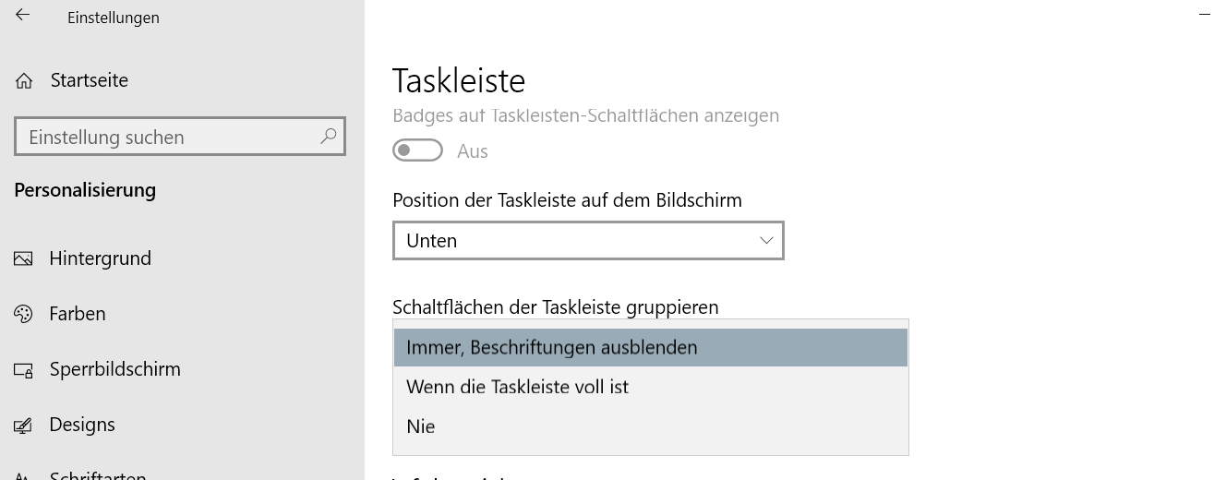Click the chevron in Unten dropdown
Image resolution: width=1226 pixels, height=480 pixels.
[766, 240]
